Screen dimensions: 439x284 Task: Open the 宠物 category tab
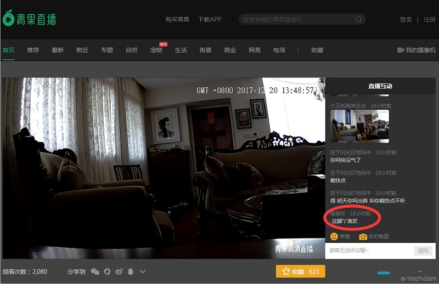point(156,50)
